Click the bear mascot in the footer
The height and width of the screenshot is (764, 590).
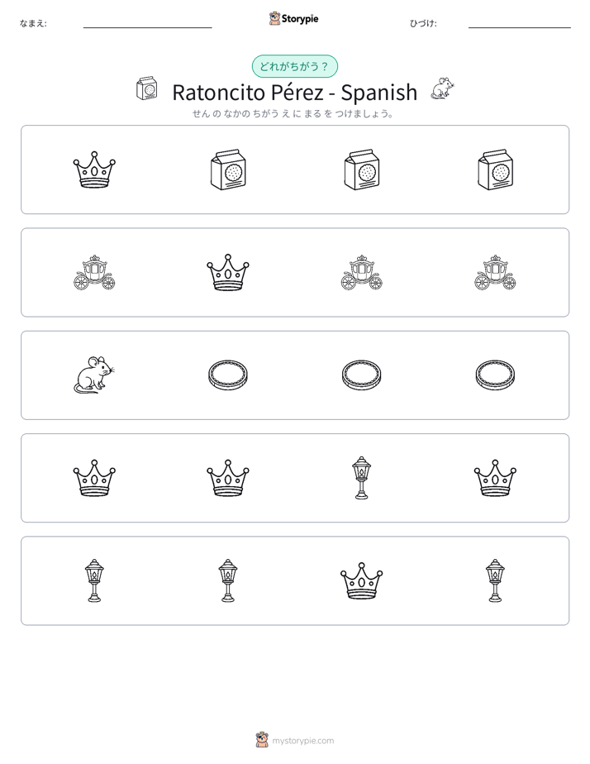point(262,740)
